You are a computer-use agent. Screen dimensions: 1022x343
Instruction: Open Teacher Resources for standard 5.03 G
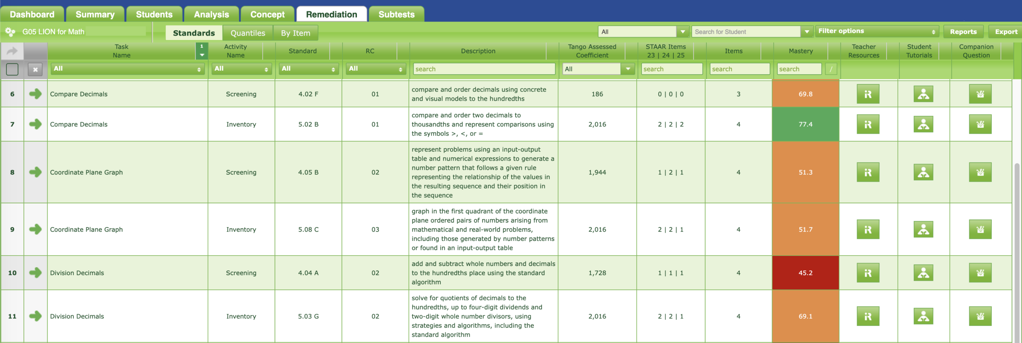(868, 316)
